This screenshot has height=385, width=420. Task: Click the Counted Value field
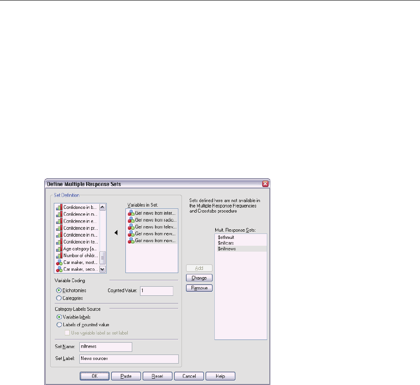(157, 291)
